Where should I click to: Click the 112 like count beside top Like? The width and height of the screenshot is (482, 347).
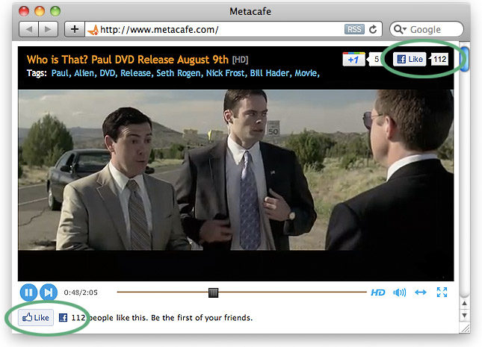[x=439, y=59]
